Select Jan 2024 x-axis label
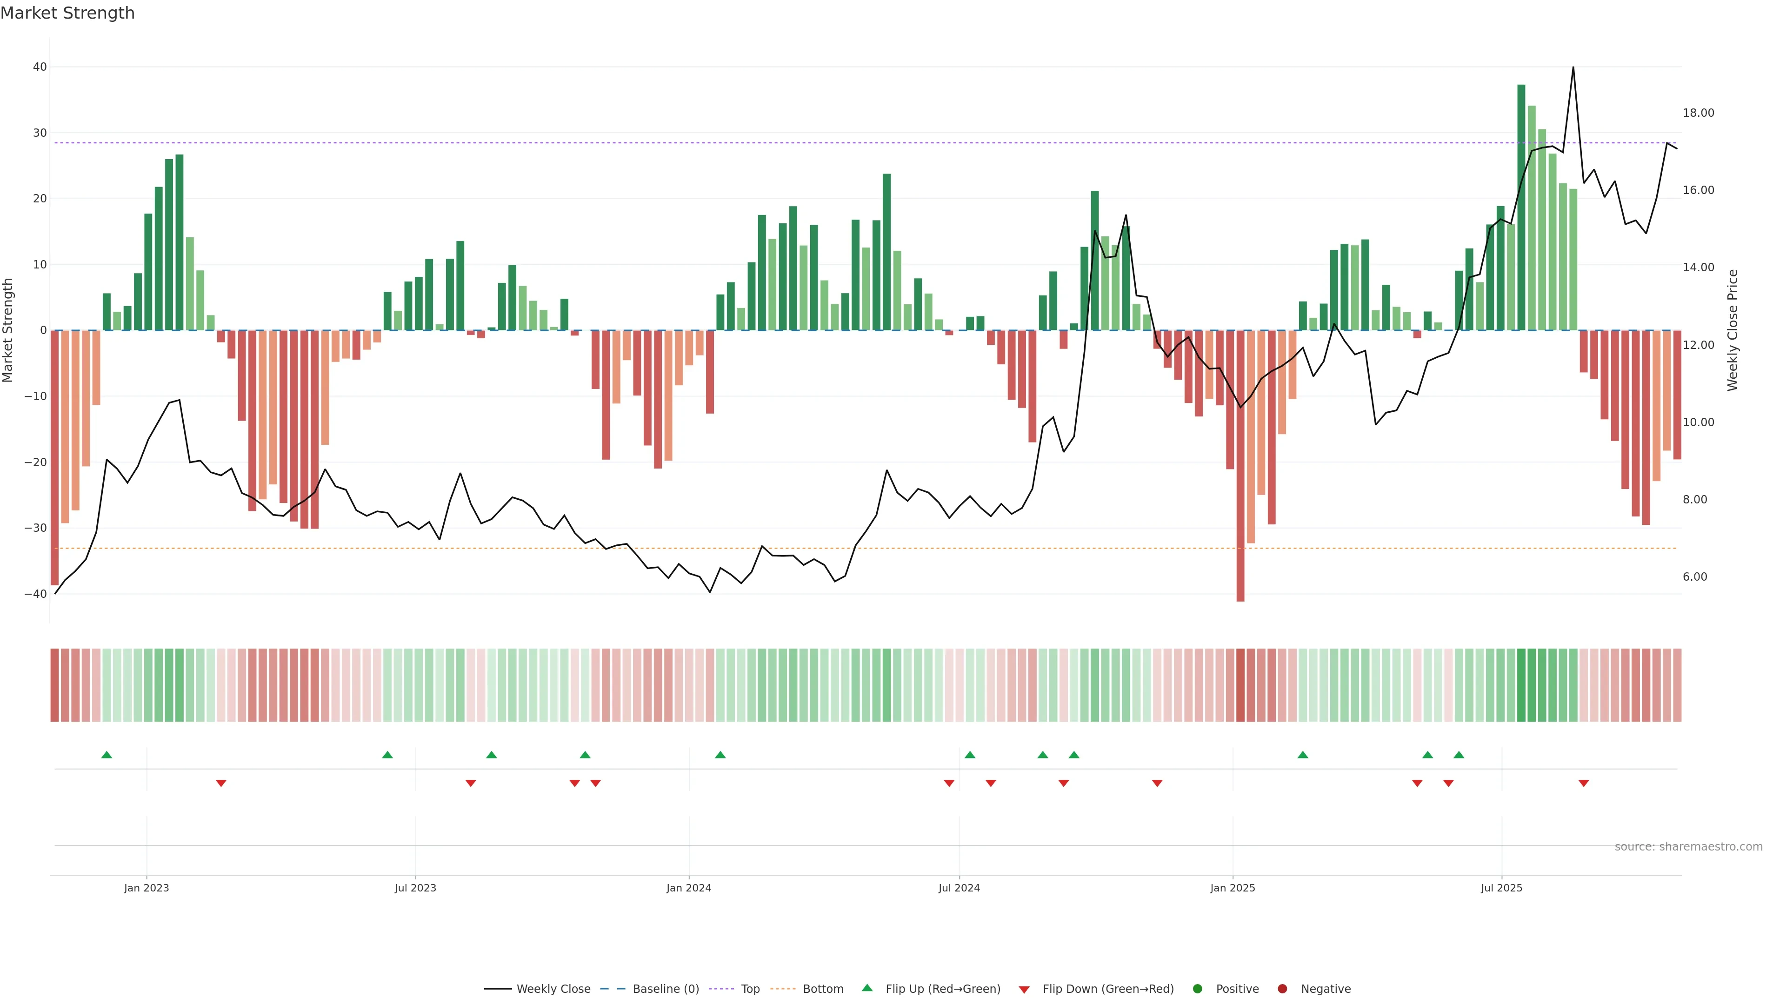The image size is (1786, 1005). 688,888
